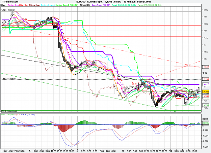
Task: Click the Kijun-Sen legend label
Action: [23, 5]
